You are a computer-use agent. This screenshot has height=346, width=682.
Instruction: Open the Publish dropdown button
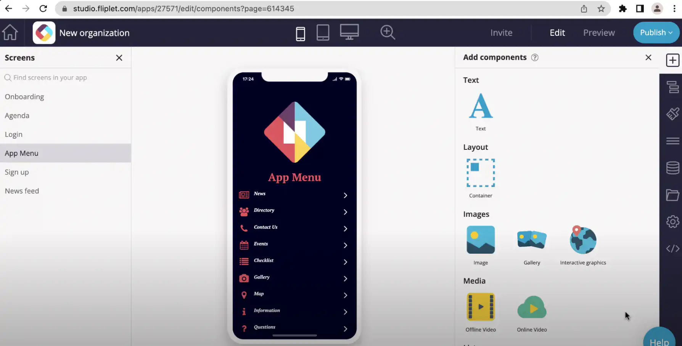click(656, 32)
